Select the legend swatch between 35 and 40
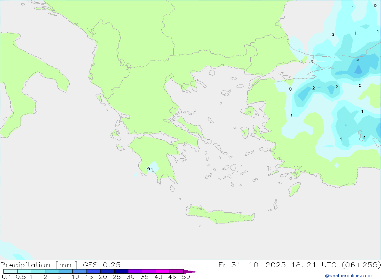The width and height of the screenshot is (381, 279). 149,271
